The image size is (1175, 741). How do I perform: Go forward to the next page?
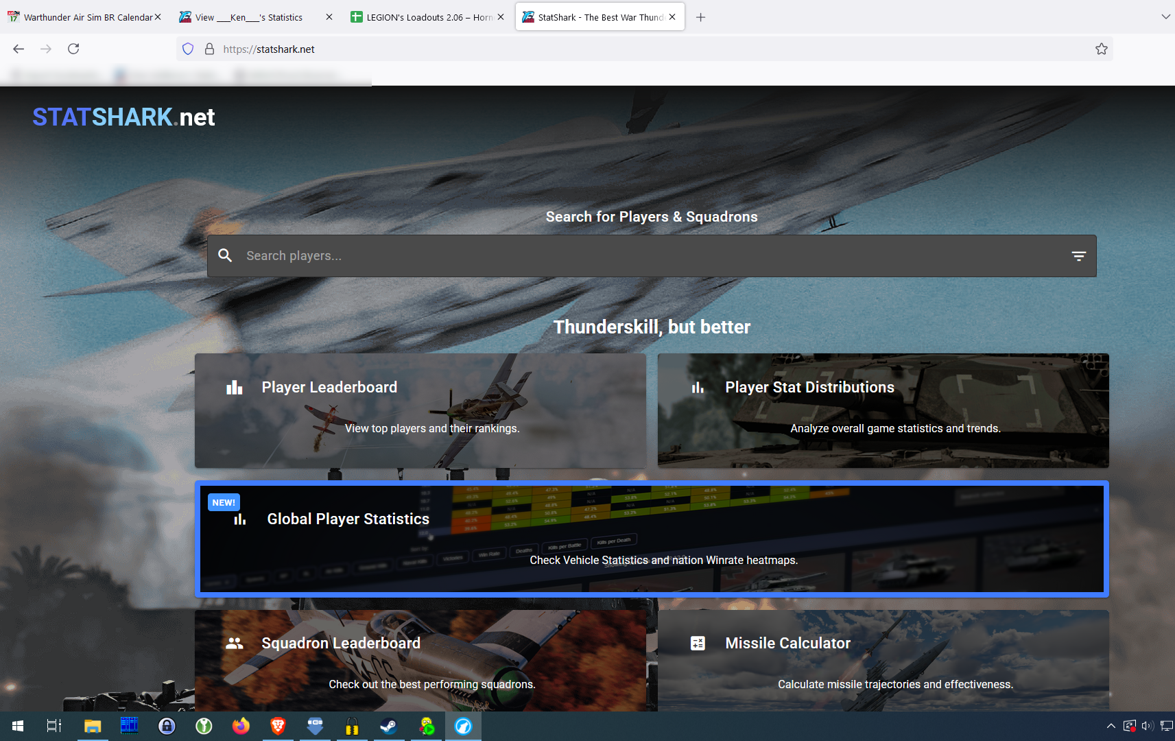point(46,49)
